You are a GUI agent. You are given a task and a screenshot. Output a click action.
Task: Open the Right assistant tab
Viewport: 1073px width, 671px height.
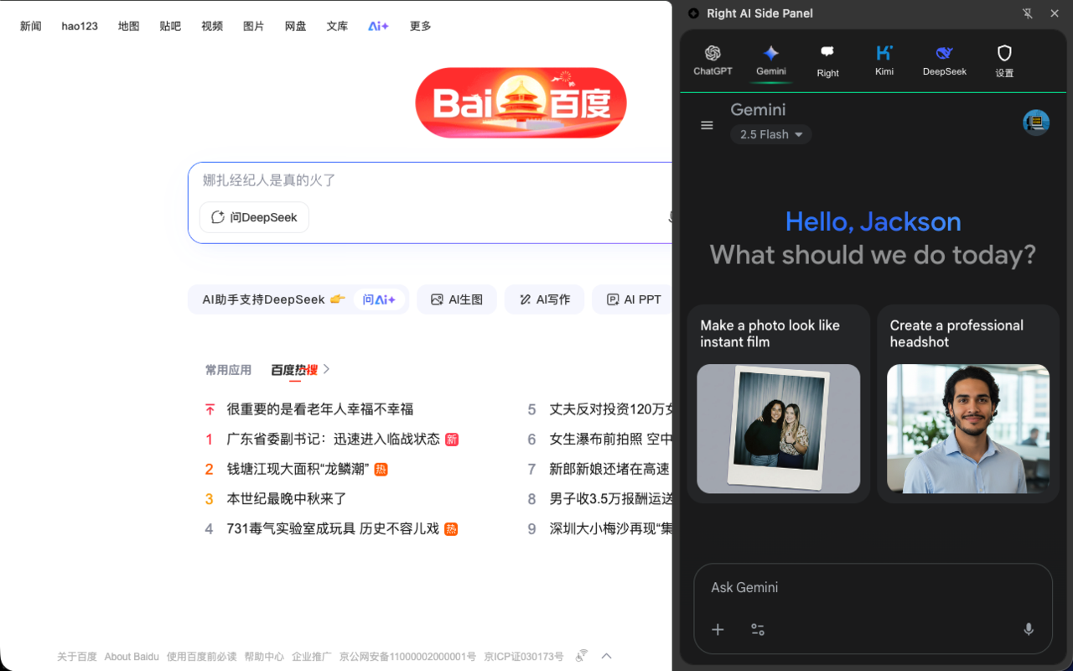pos(827,61)
